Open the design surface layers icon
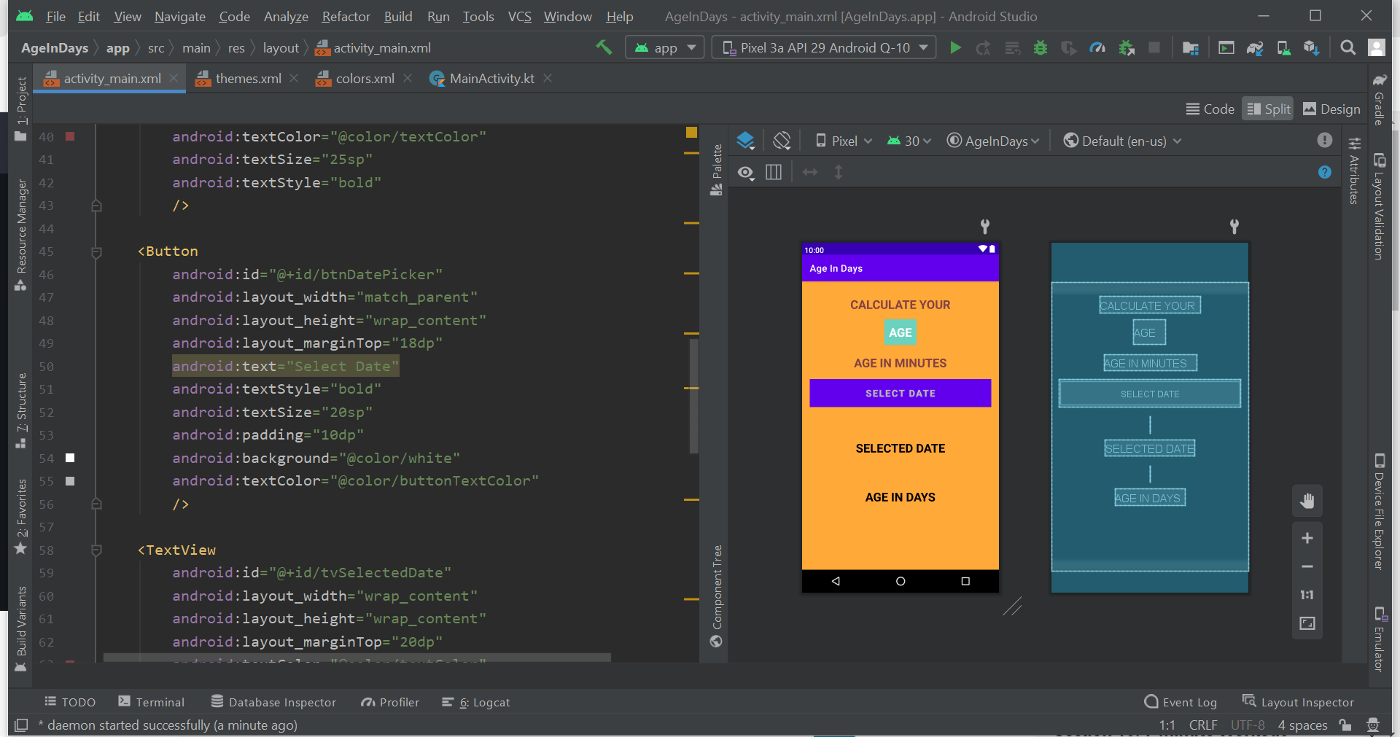This screenshot has width=1400, height=737. coord(745,141)
